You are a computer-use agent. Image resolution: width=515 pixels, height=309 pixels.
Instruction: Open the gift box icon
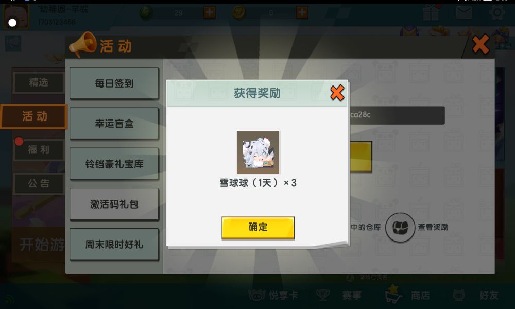coord(431,13)
